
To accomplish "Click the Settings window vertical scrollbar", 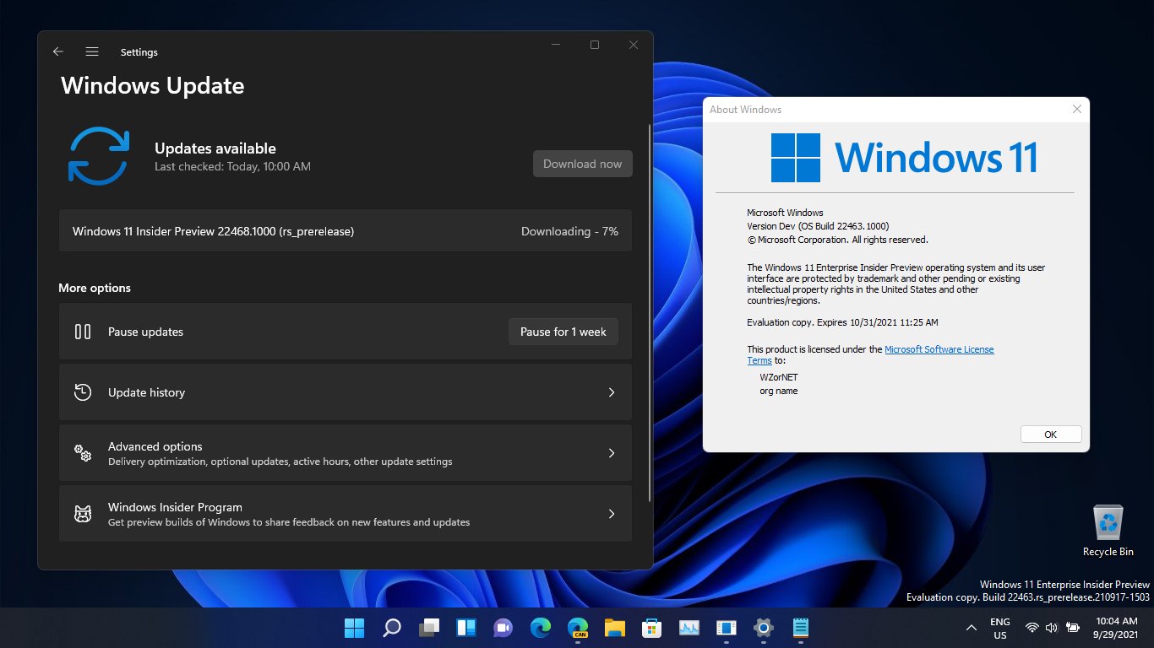I will (649, 312).
